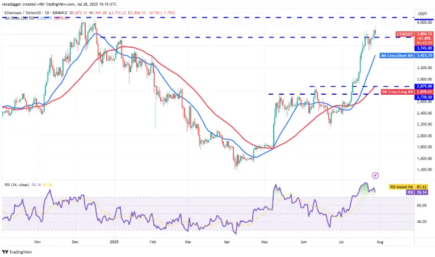This screenshot has height=257, width=435.
Task: Open the TradingView logo link
Action: 17,252
